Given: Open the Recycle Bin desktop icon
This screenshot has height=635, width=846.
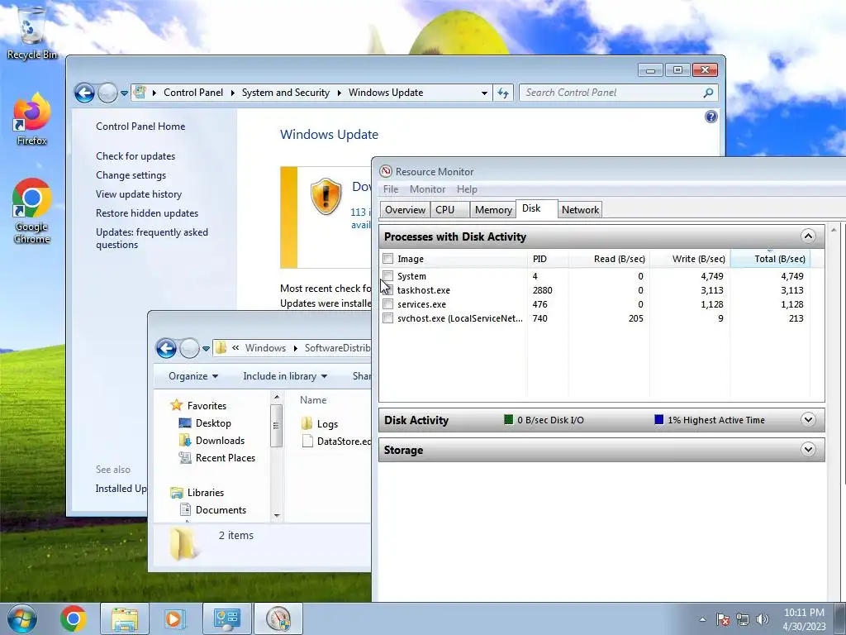Looking at the screenshot, I should pyautogui.click(x=31, y=32).
